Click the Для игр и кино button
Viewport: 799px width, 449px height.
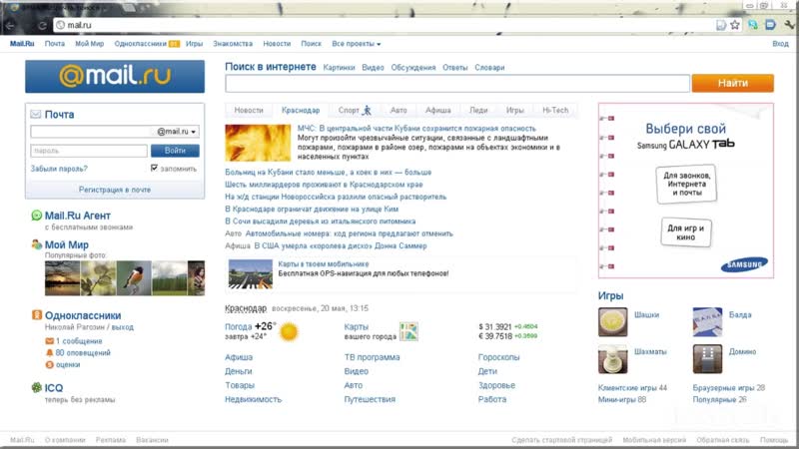point(686,232)
